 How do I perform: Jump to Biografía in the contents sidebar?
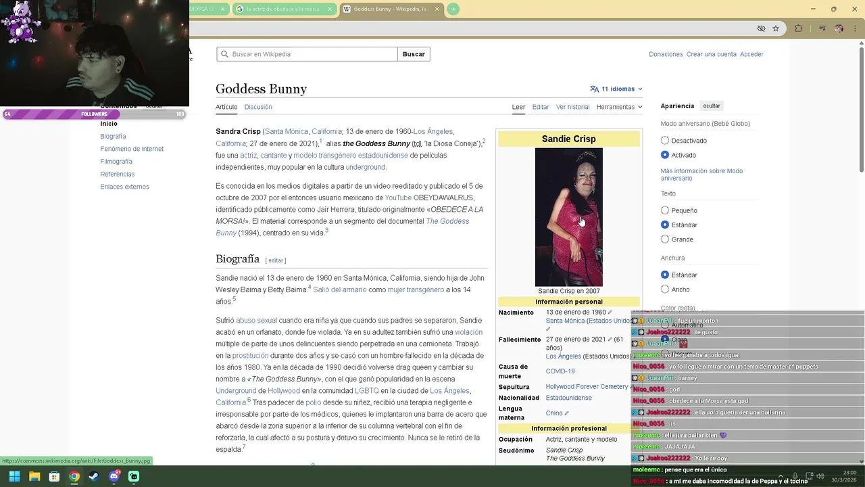tap(113, 136)
